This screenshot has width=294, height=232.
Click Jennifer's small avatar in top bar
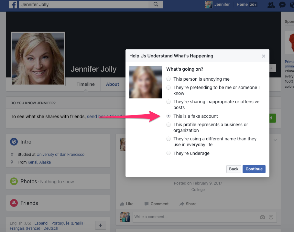point(209,5)
